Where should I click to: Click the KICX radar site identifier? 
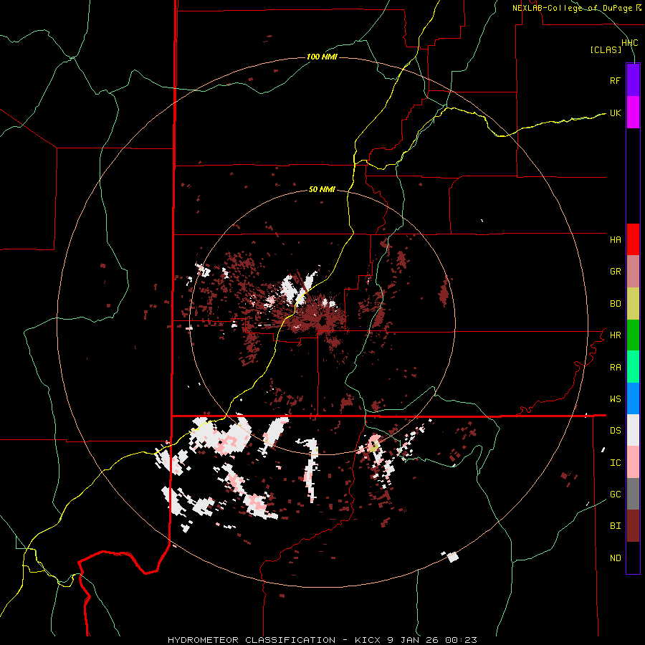click(x=368, y=640)
